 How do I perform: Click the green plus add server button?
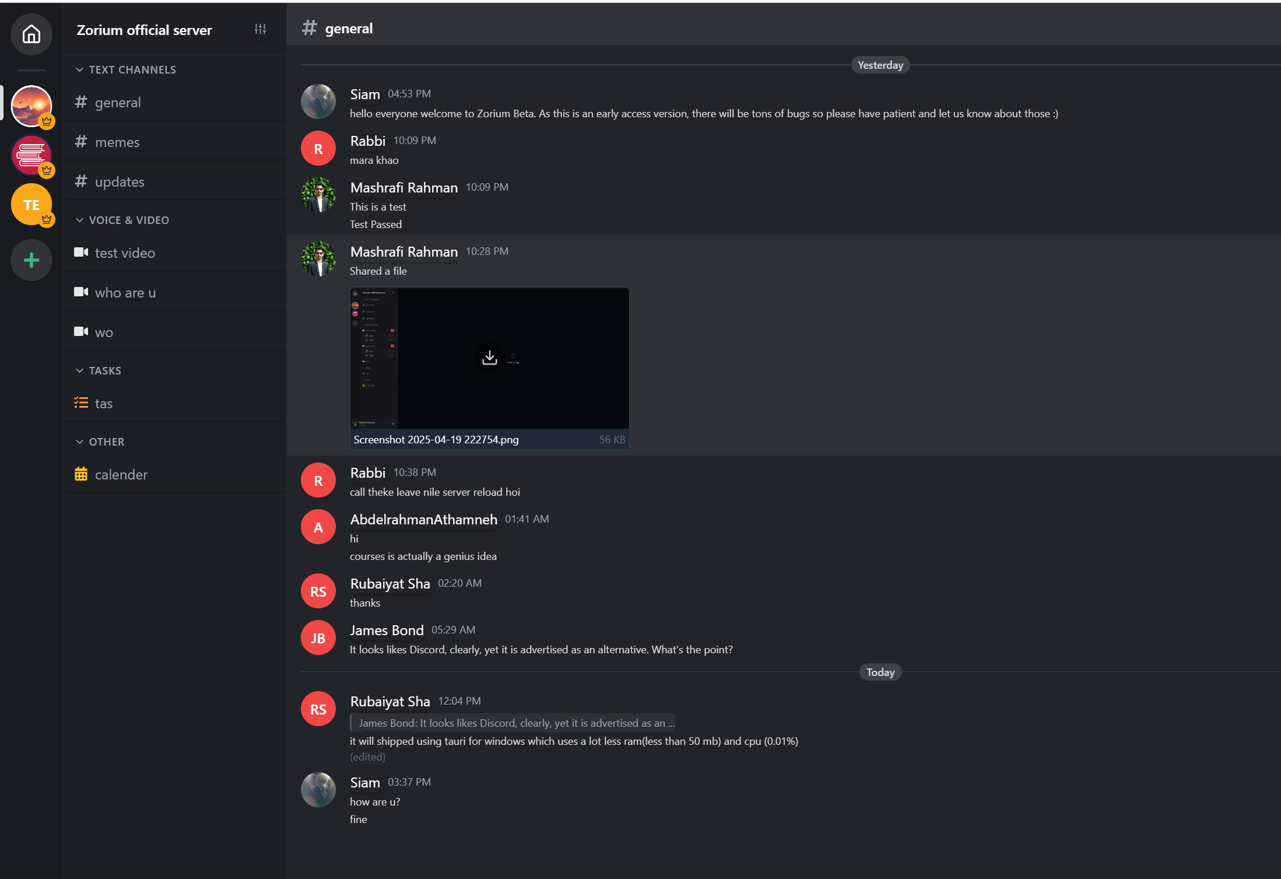click(31, 260)
